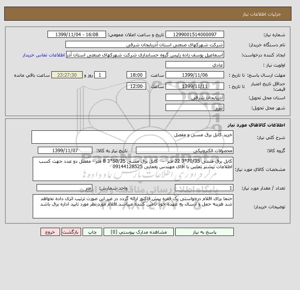This screenshot has width=300, height=290.
Task: Click the خروج exit button
Action: tap(50, 232)
